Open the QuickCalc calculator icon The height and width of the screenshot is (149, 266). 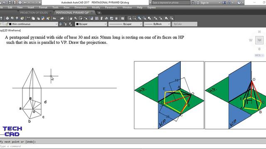116,18
